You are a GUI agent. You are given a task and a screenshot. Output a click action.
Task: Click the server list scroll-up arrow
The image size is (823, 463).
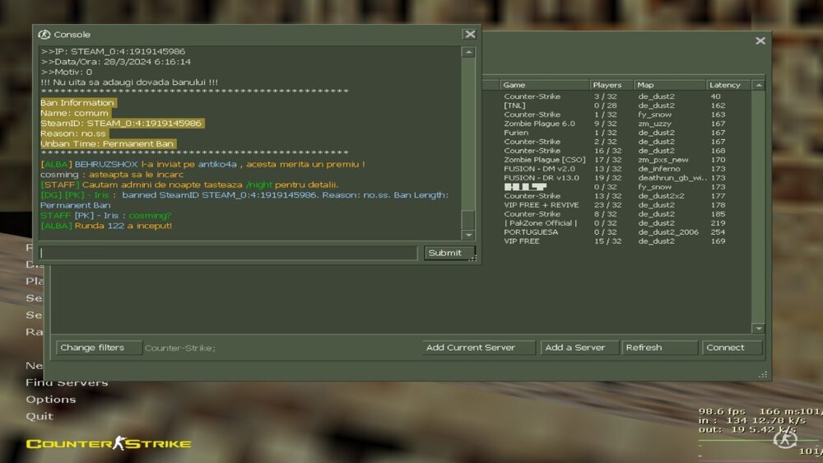click(758, 85)
